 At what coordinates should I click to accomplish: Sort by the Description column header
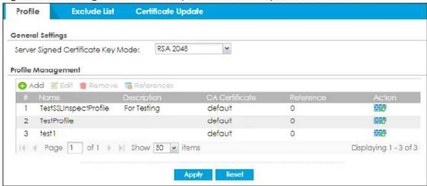(x=142, y=97)
